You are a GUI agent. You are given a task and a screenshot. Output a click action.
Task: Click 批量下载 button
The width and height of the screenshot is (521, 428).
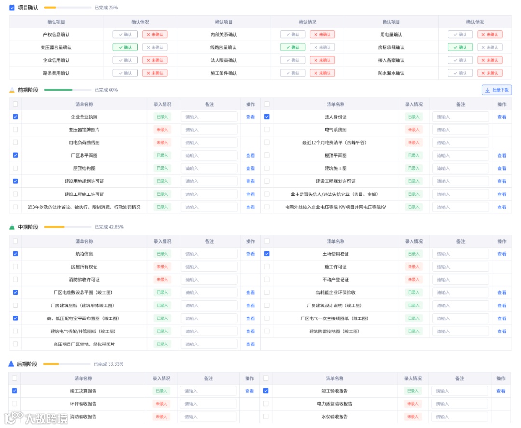pyautogui.click(x=497, y=90)
